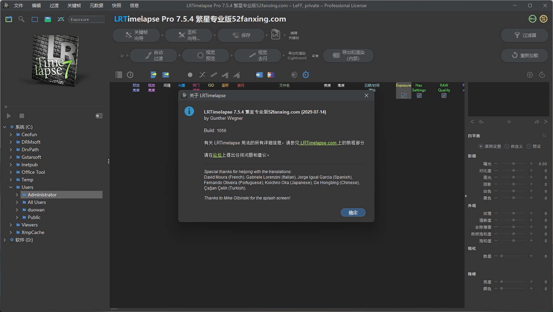Expand the DRMsoft folder
553x312 pixels.
(x=11, y=142)
